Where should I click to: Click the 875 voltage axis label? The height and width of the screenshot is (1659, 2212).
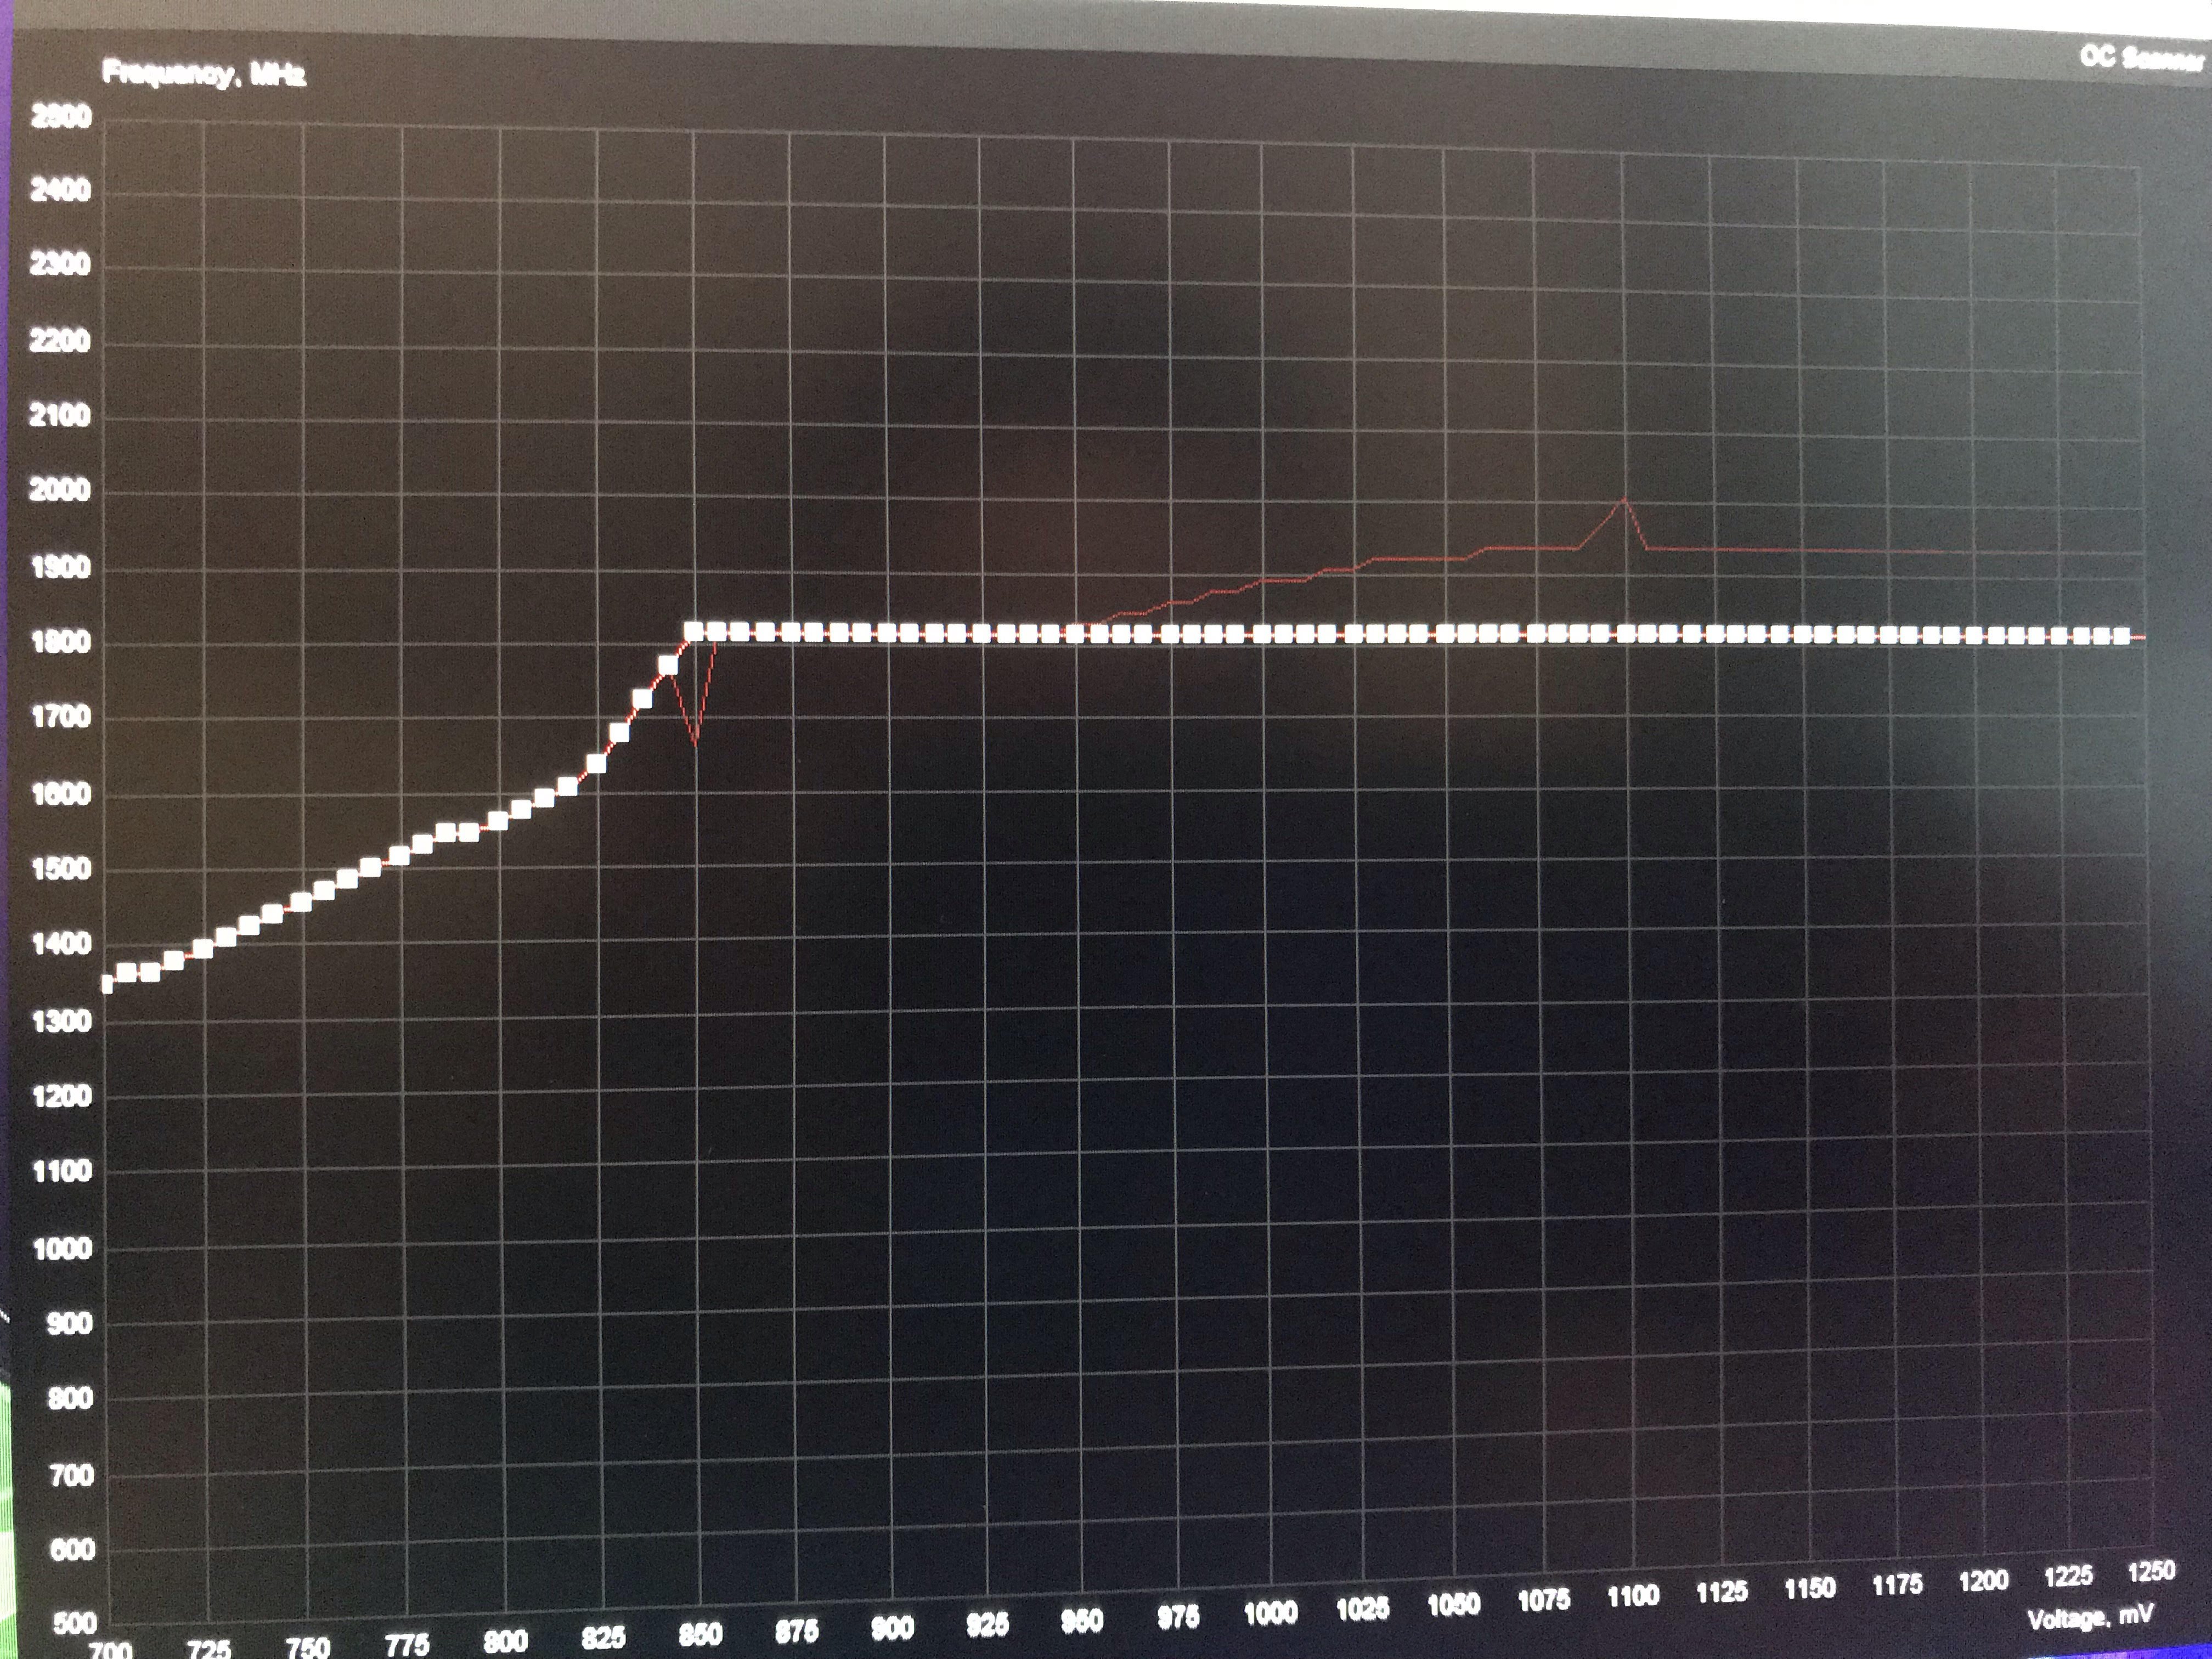(x=797, y=1631)
